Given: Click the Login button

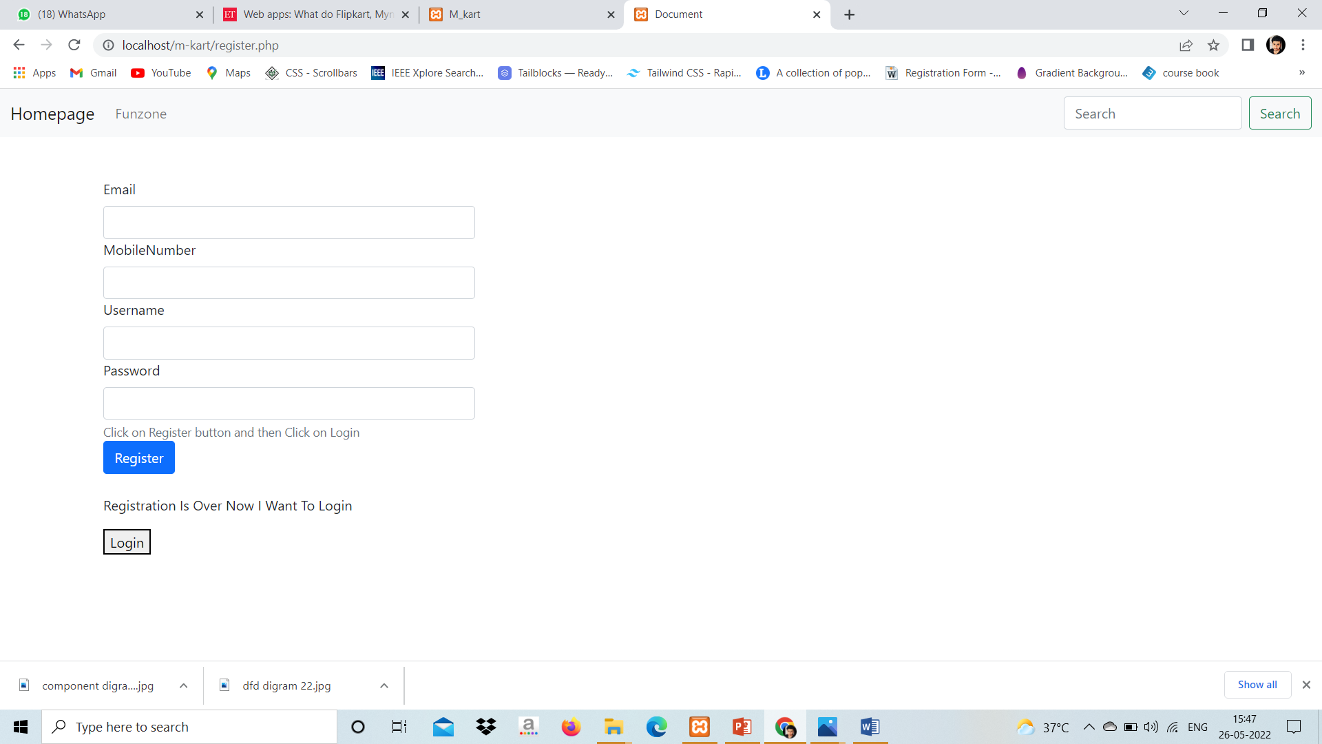Looking at the screenshot, I should 126,541.
